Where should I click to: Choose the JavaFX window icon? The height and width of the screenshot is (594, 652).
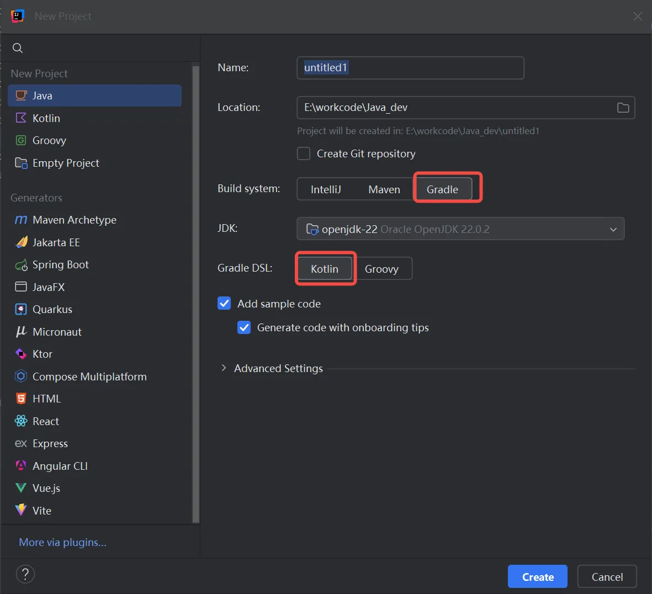tap(21, 287)
